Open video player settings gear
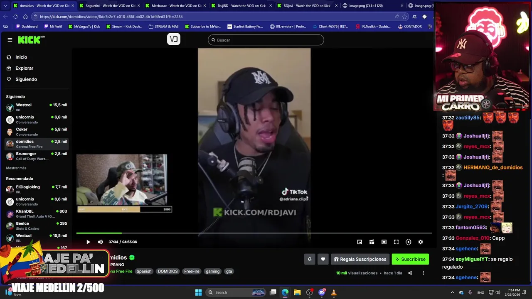This screenshot has width=532, height=299. point(420,242)
